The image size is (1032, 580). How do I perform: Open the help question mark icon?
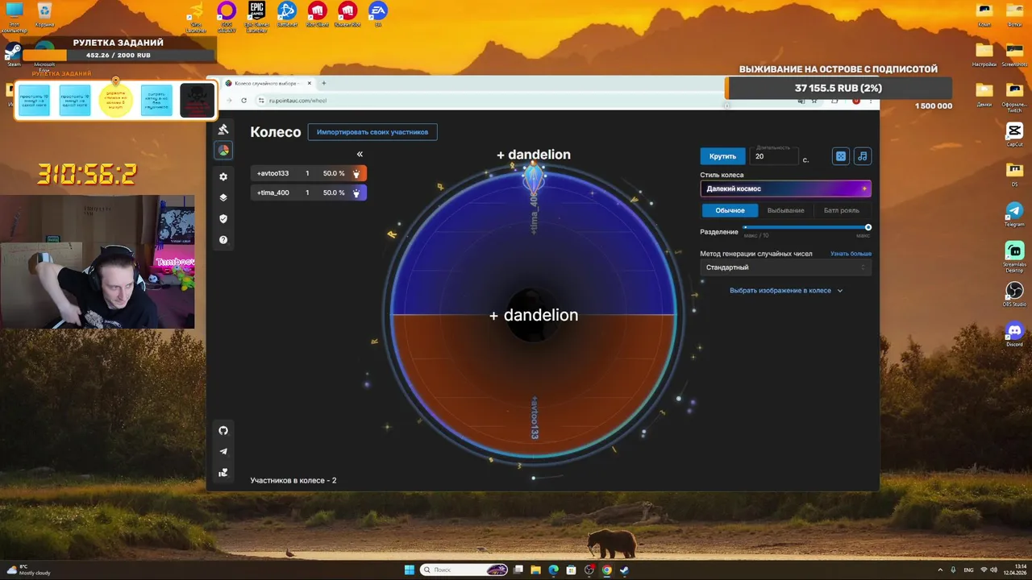223,239
